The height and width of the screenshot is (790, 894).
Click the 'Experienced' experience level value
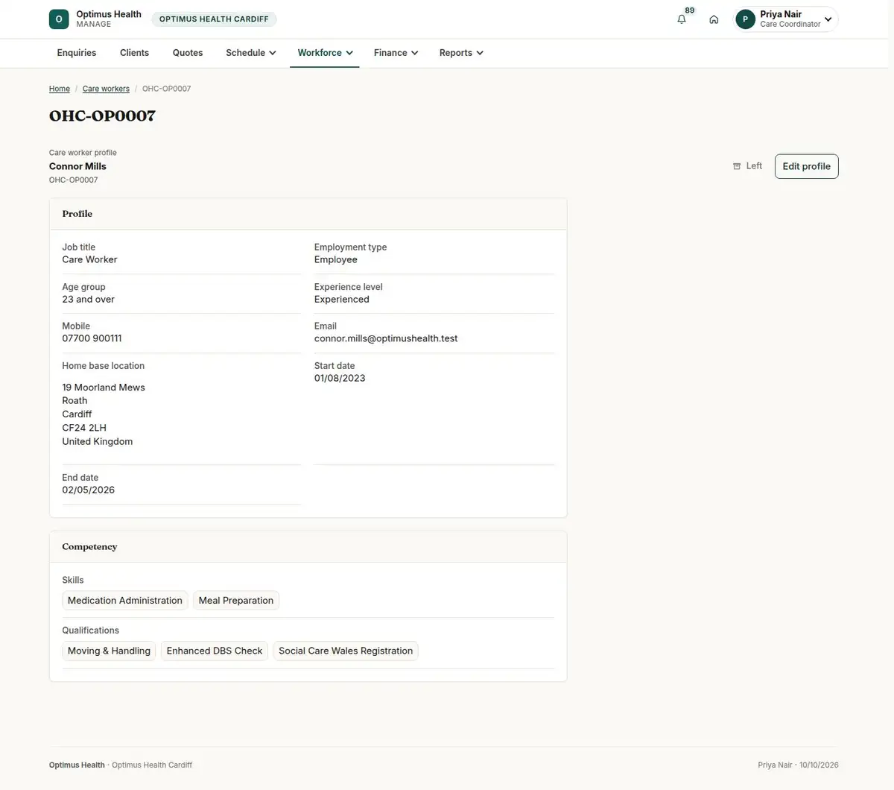pos(342,299)
